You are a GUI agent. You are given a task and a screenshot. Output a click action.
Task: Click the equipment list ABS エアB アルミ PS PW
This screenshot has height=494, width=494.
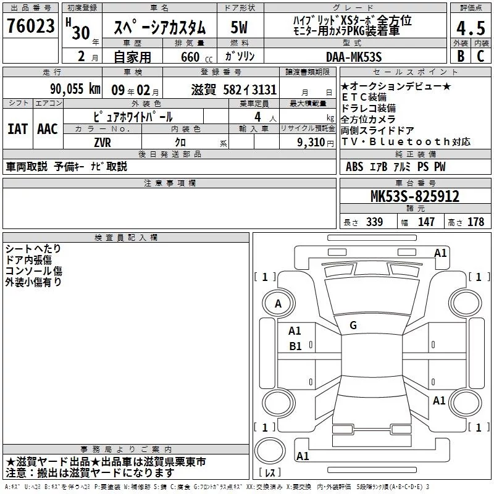(x=396, y=166)
